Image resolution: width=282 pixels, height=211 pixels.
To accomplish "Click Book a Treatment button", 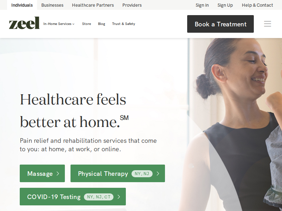I will point(221,24).
